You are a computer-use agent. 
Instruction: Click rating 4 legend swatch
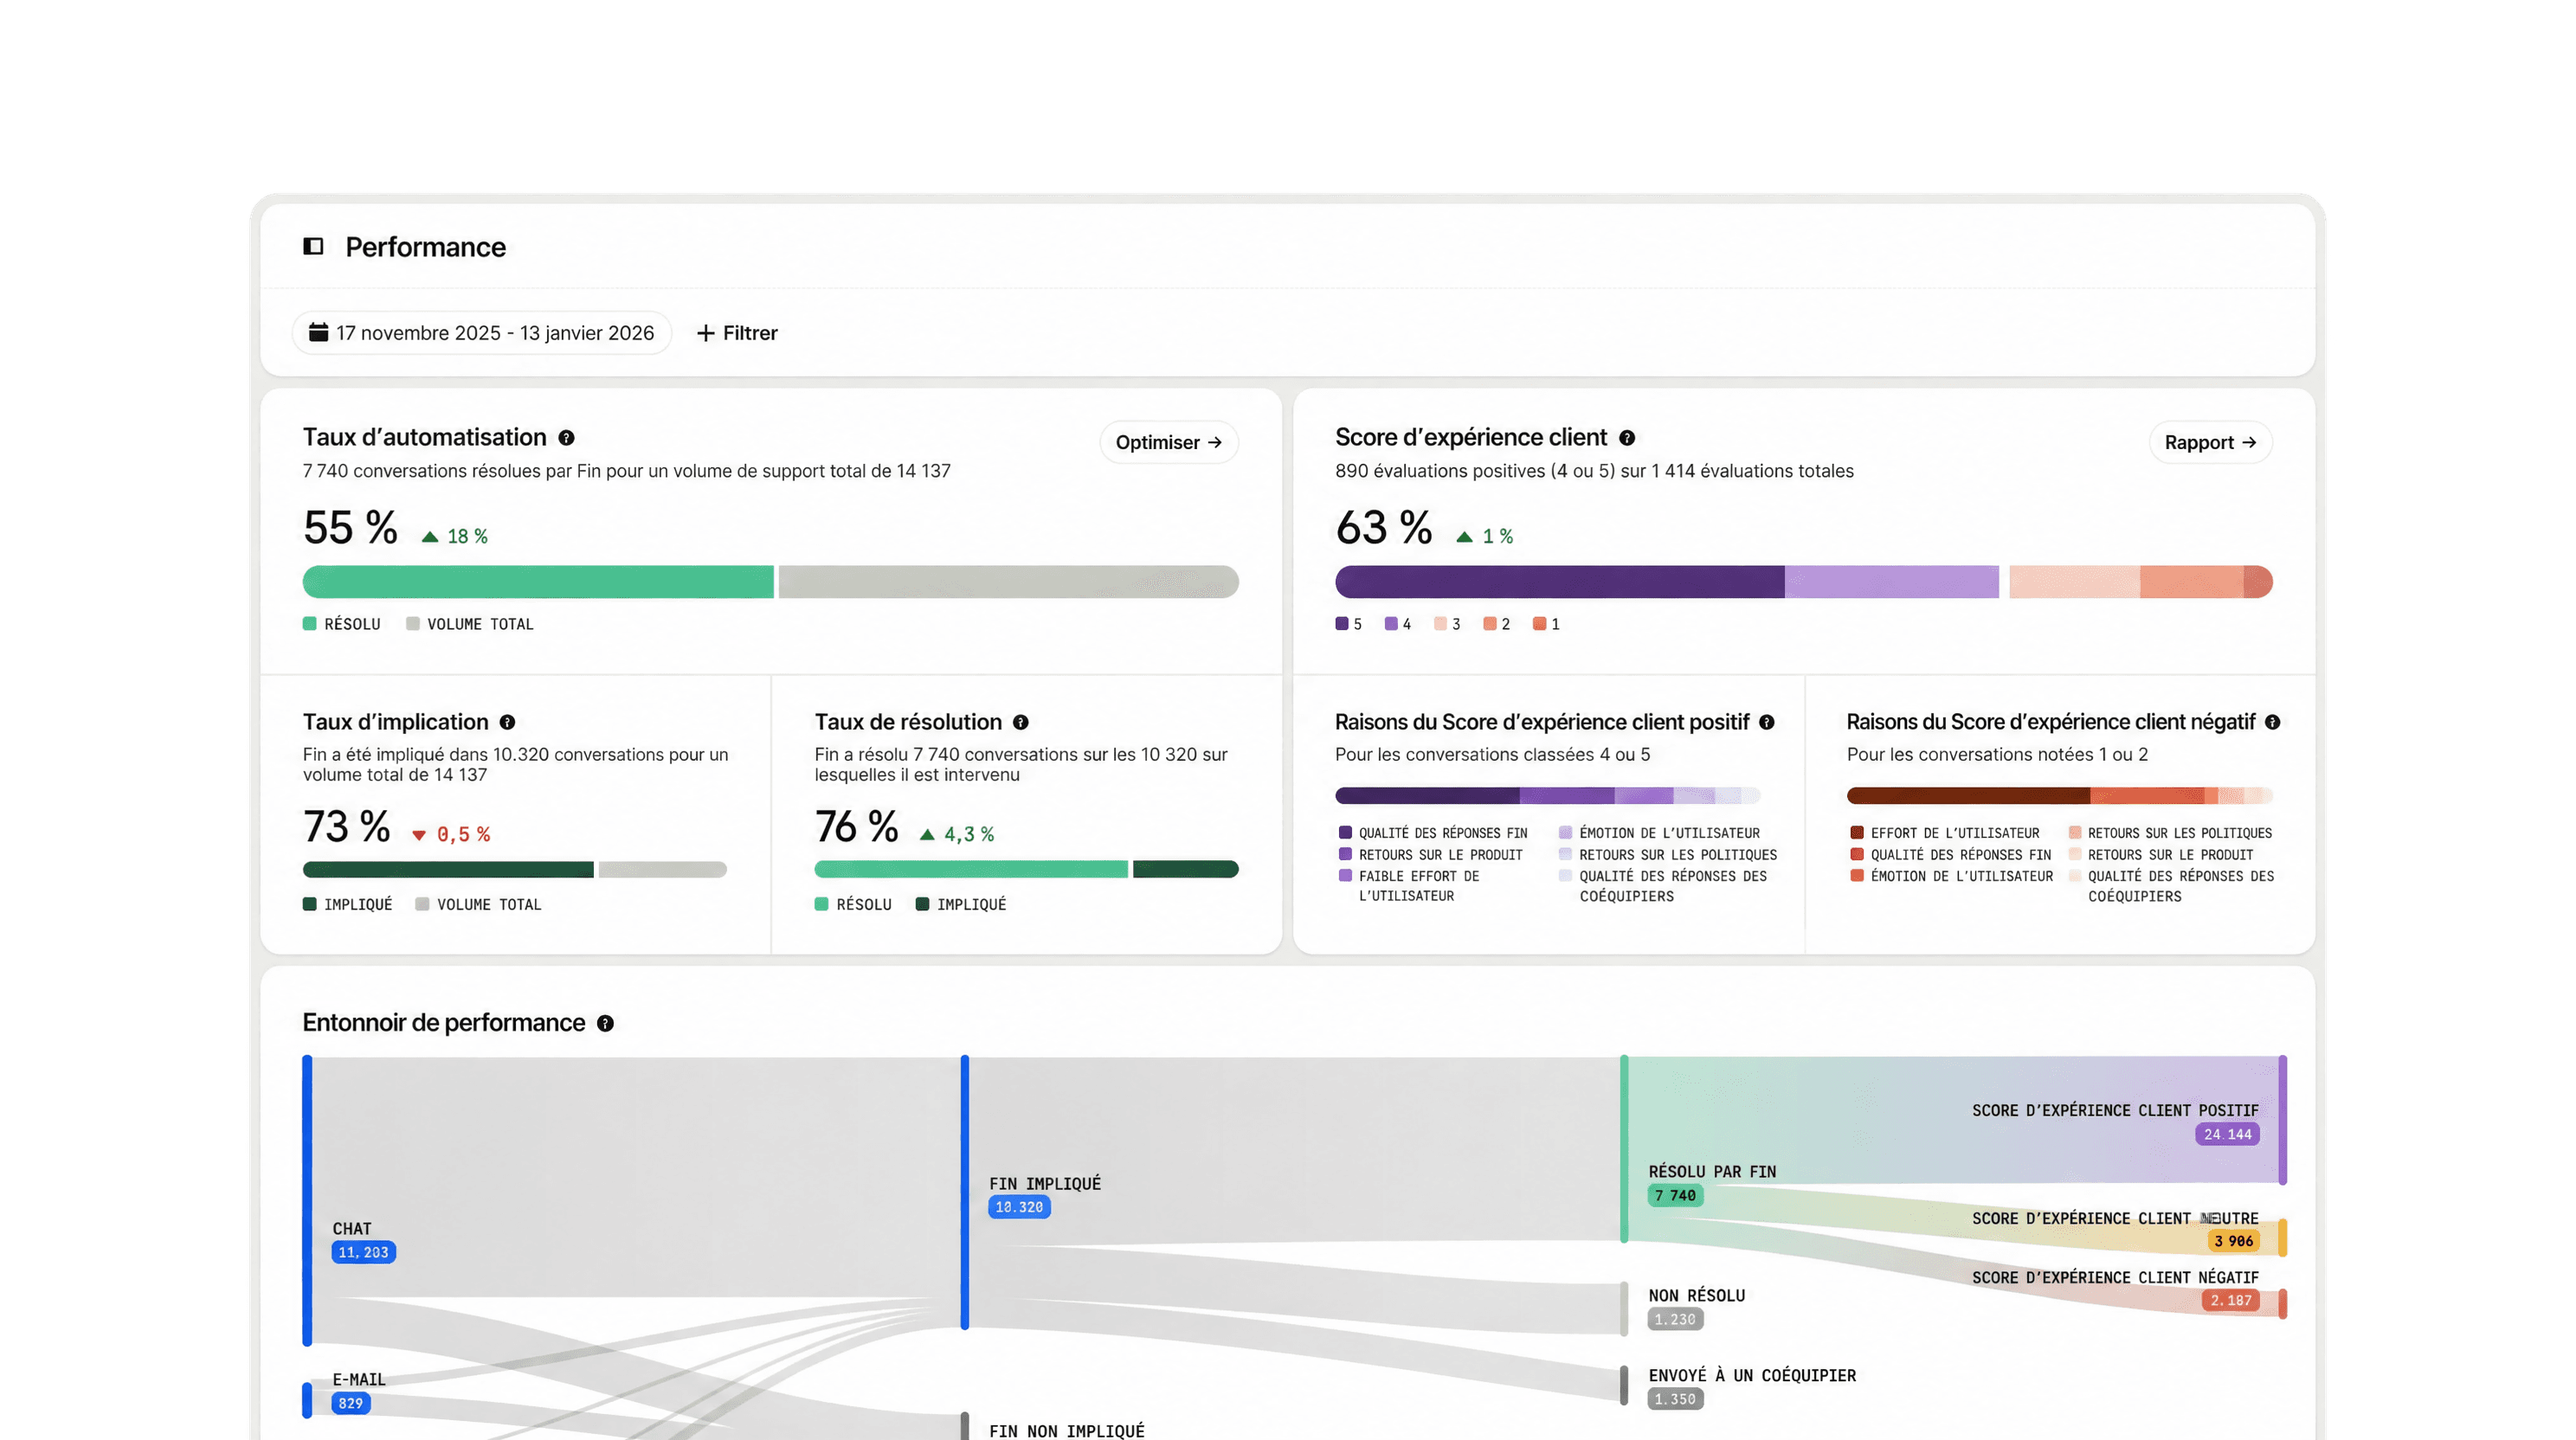coord(1391,624)
